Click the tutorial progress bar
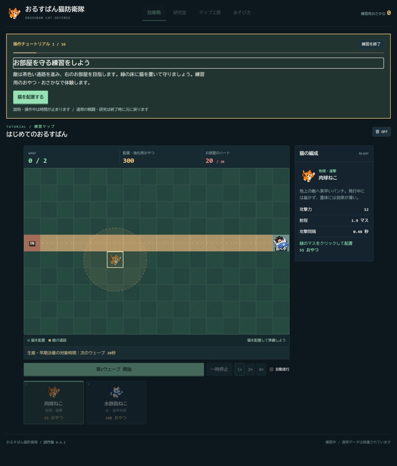The image size is (397, 466). pos(198,53)
